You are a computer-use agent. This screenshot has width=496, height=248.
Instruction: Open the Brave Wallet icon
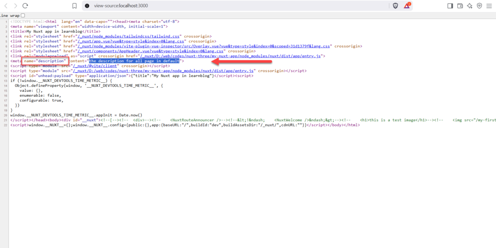pyautogui.click(x=460, y=5)
